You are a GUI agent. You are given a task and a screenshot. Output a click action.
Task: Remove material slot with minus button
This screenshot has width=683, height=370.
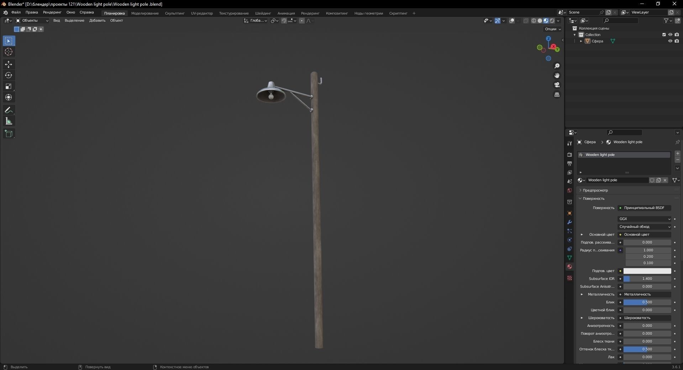677,160
